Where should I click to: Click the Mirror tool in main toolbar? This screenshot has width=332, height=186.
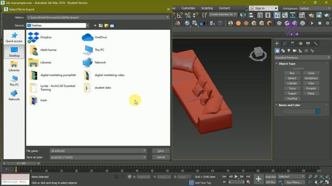pos(243,15)
